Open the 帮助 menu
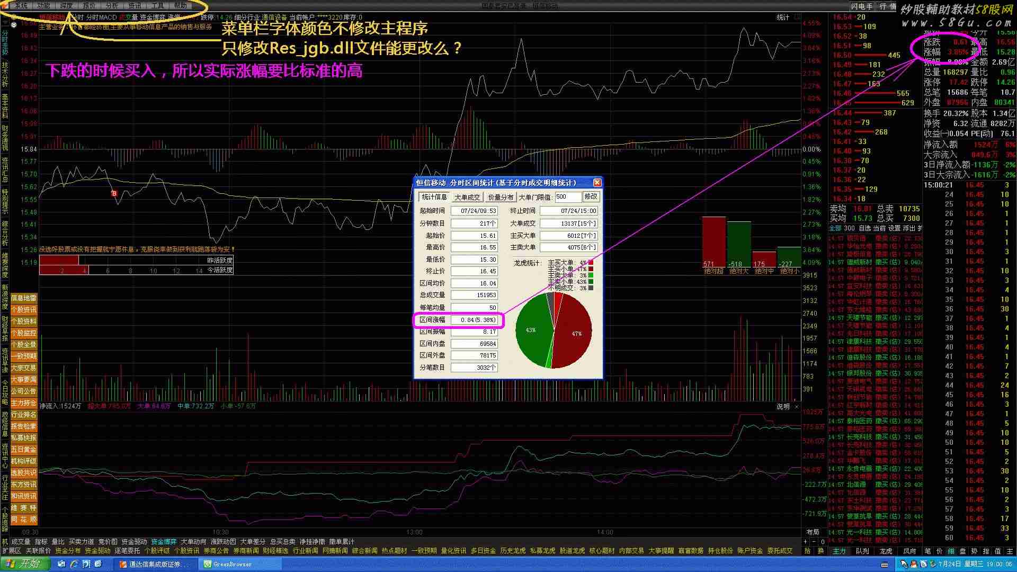1017x572 pixels. click(x=180, y=6)
